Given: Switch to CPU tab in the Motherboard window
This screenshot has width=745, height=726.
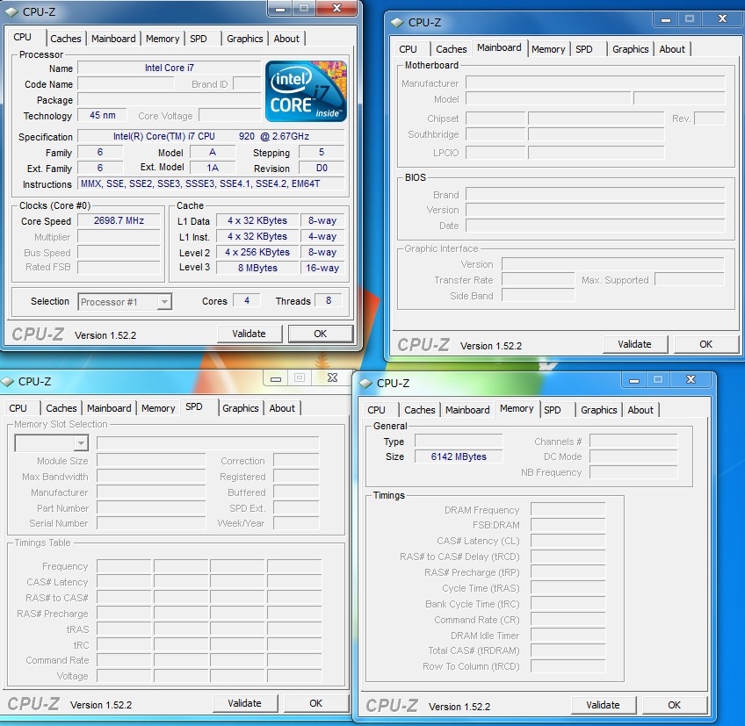Looking at the screenshot, I should [x=408, y=49].
